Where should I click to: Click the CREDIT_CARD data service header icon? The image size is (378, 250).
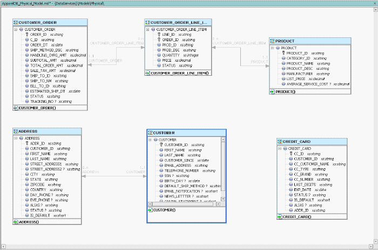(x=280, y=142)
